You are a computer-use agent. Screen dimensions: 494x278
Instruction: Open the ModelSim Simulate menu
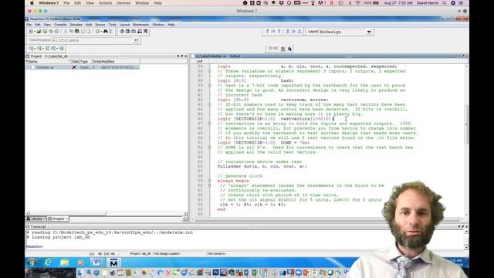click(76, 25)
